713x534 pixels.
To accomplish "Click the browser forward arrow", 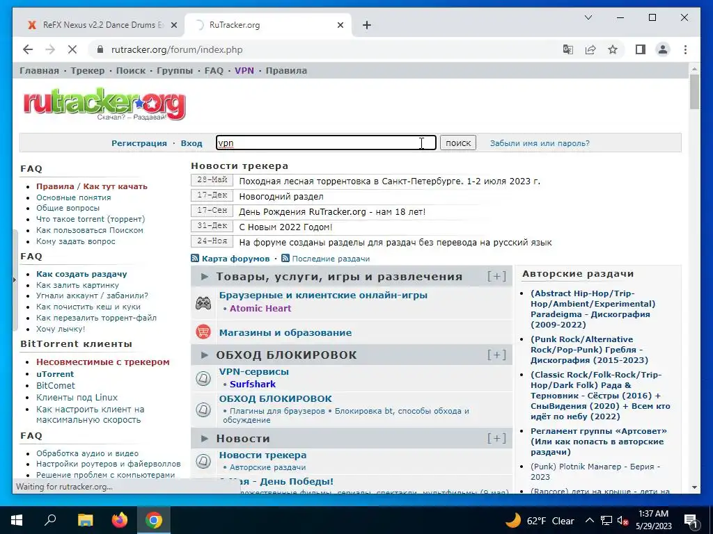I will [50, 49].
